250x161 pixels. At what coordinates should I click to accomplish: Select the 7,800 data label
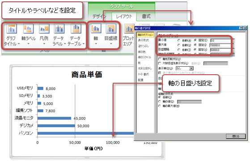[x=50, y=111]
